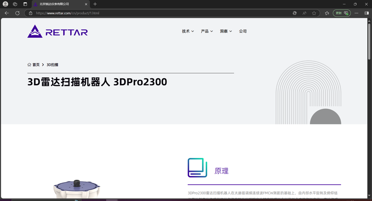Minimize the browser window
Viewport: 372px width, 201px height.
pyautogui.click(x=344, y=4)
